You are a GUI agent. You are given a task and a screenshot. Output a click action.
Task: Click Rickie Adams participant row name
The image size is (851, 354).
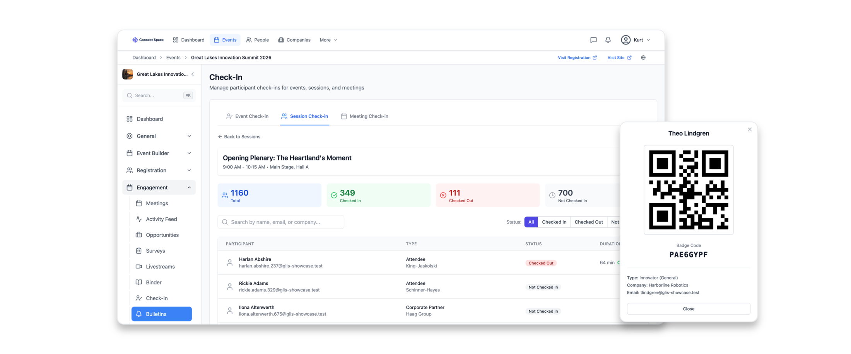coord(253,283)
